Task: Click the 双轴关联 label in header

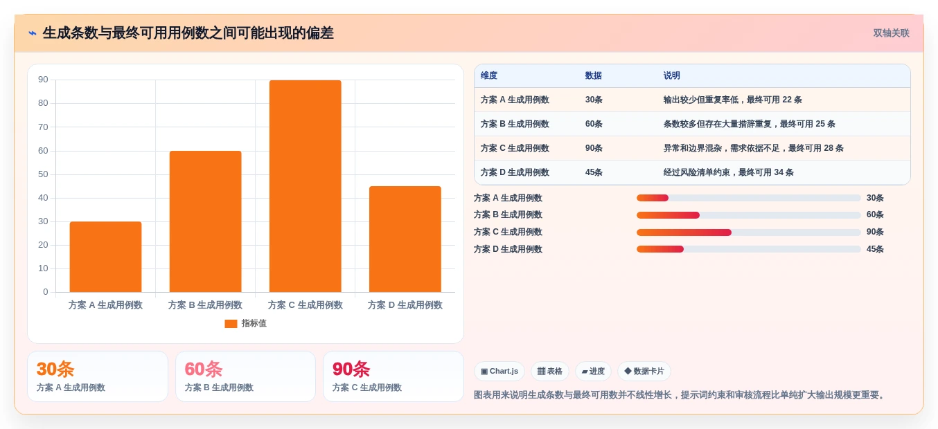Action: point(891,33)
